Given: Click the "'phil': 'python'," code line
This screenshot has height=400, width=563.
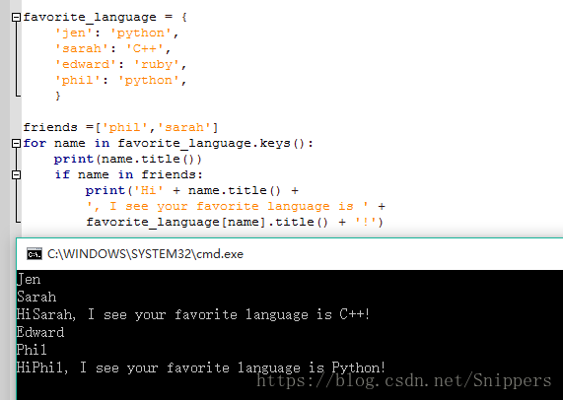Looking at the screenshot, I should point(120,81).
